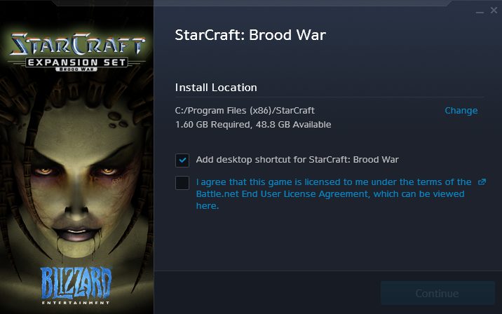502x314 pixels.
Task: Open the external link icon beside license text
Action: (x=482, y=182)
